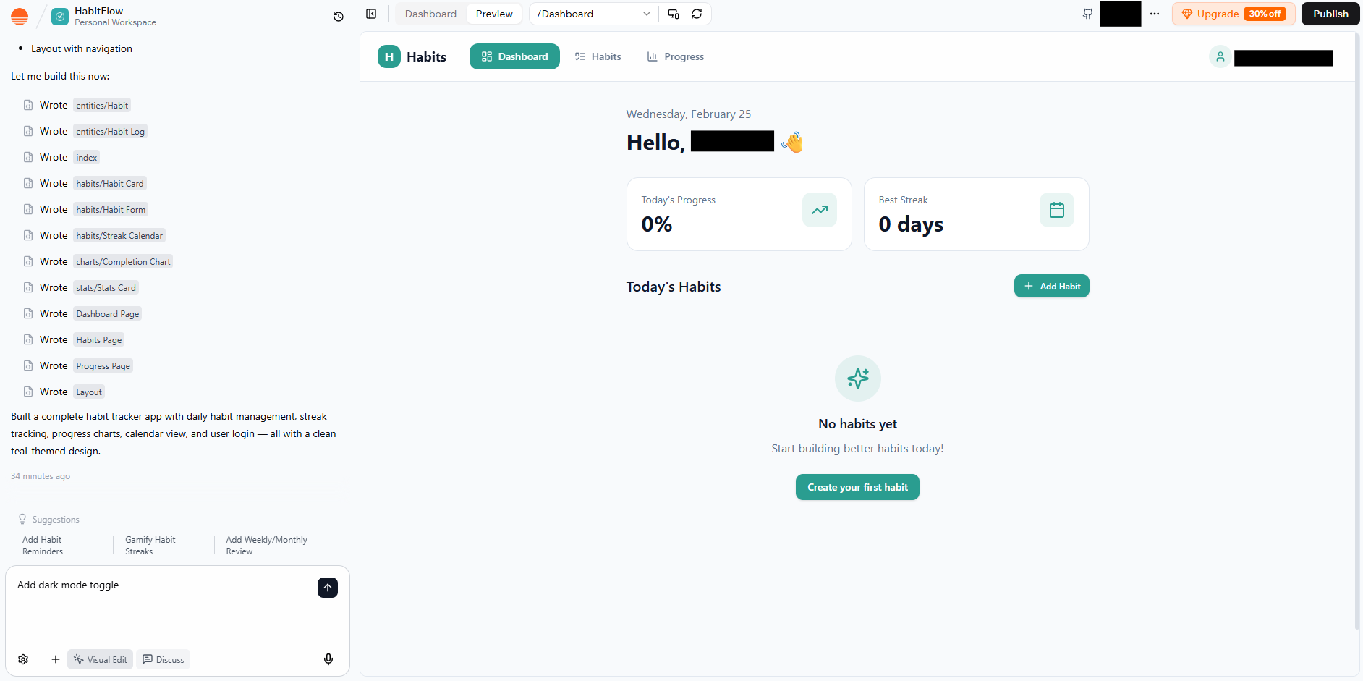Screen dimensions: 1363x681
Task: Click the Create your first habit button
Action: pyautogui.click(x=857, y=487)
